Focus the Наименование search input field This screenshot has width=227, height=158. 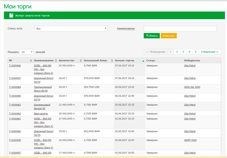[180, 28]
